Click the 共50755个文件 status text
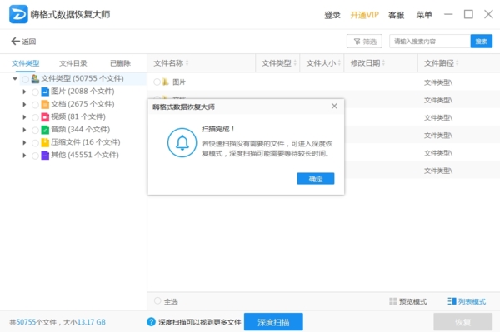The image size is (500, 332). point(32,322)
